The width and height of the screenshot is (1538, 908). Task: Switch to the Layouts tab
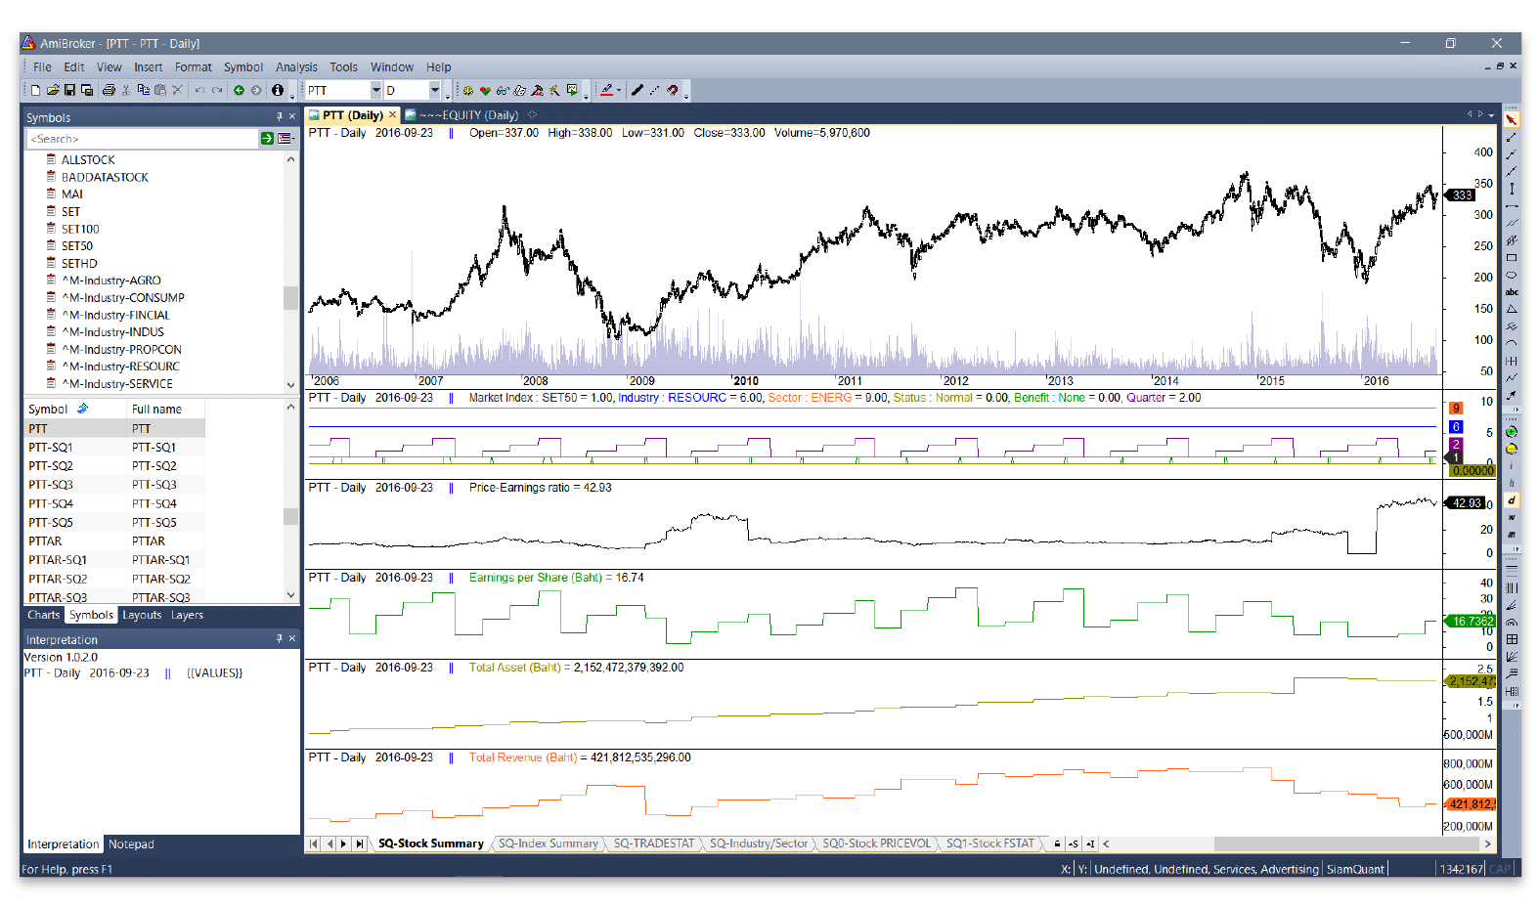pyautogui.click(x=142, y=616)
